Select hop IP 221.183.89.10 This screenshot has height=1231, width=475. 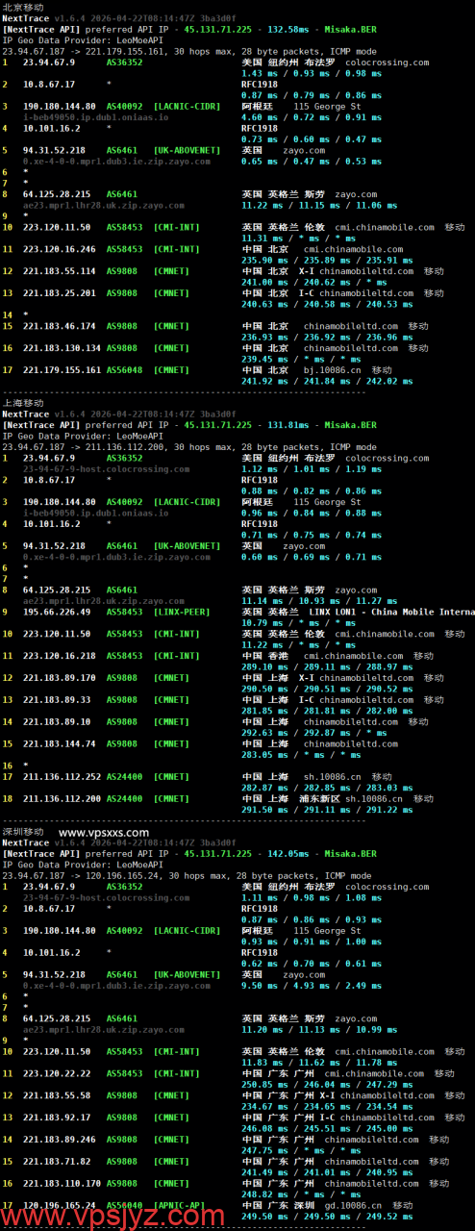pos(57,722)
